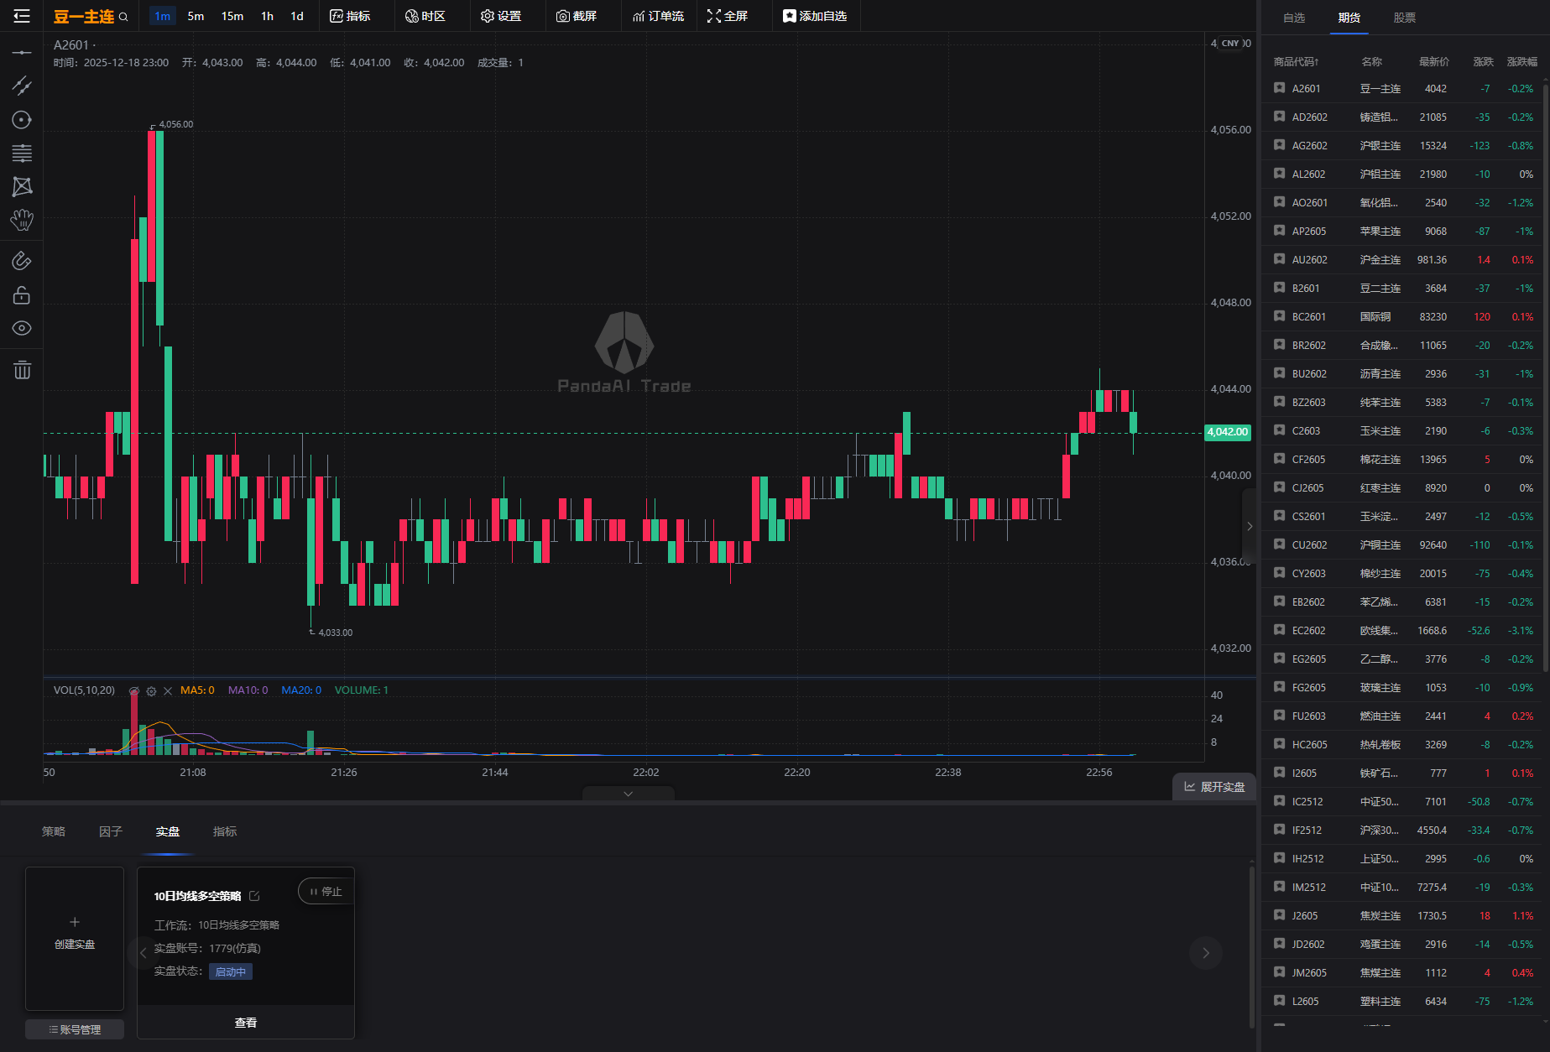Switch to the 策略 tab
Image resolution: width=1550 pixels, height=1052 pixels.
pyautogui.click(x=54, y=831)
